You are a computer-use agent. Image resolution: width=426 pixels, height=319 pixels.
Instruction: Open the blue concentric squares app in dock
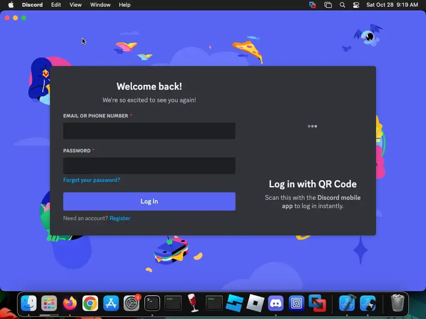(296, 303)
